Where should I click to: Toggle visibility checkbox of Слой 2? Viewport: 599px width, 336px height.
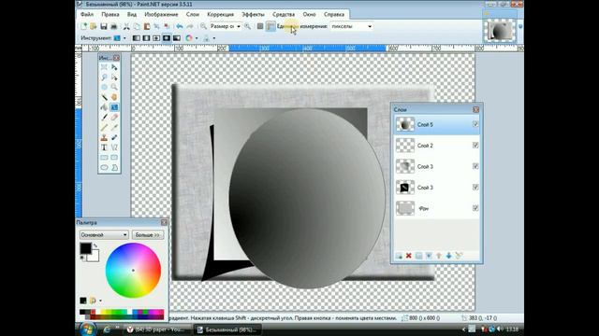click(475, 146)
